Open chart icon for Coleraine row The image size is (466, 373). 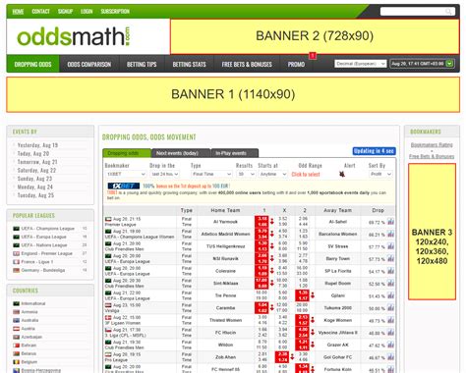pos(390,271)
